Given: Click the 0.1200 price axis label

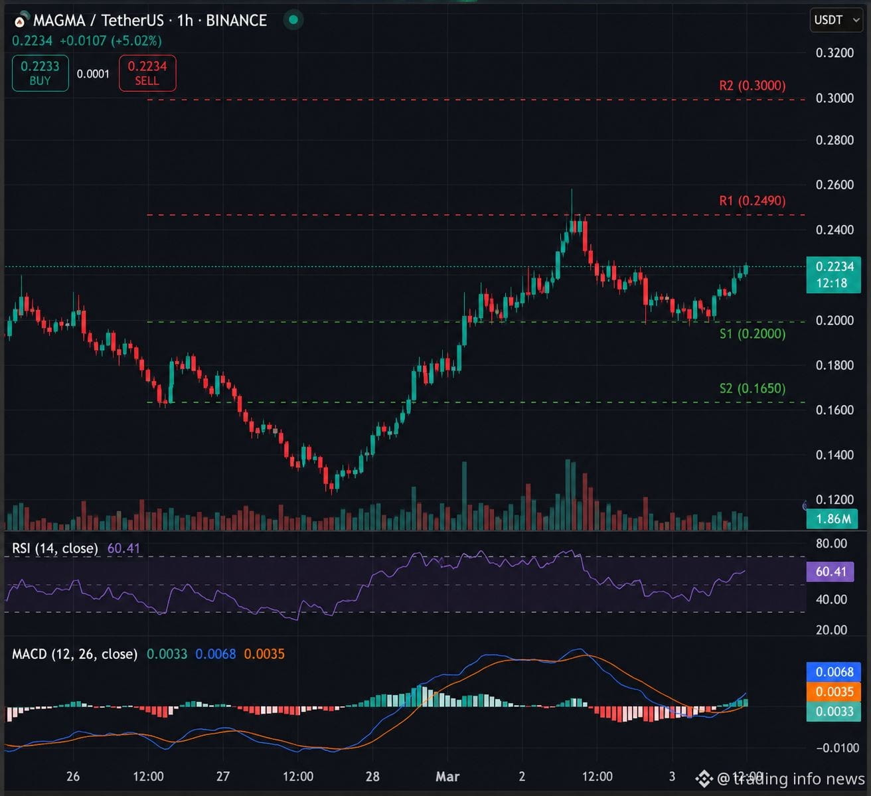Looking at the screenshot, I should click(x=834, y=499).
